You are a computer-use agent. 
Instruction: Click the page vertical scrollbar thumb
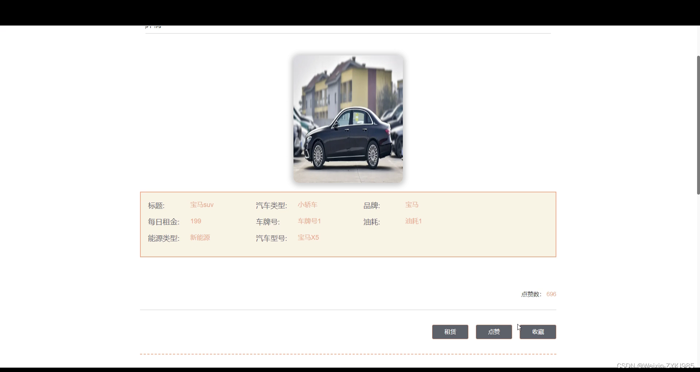[x=698, y=125]
